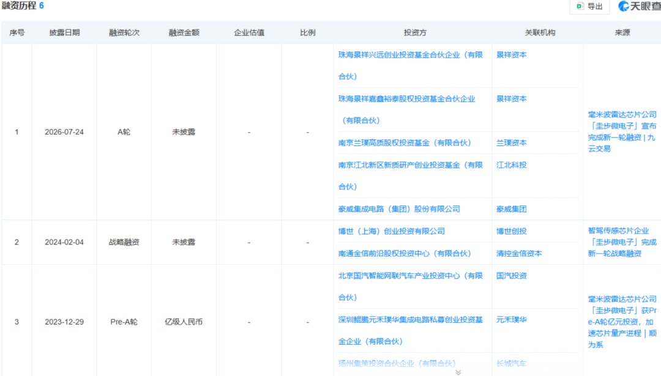
Task: Open investor 豪威集成电路（集团）股份有限公司
Action: [x=399, y=209]
